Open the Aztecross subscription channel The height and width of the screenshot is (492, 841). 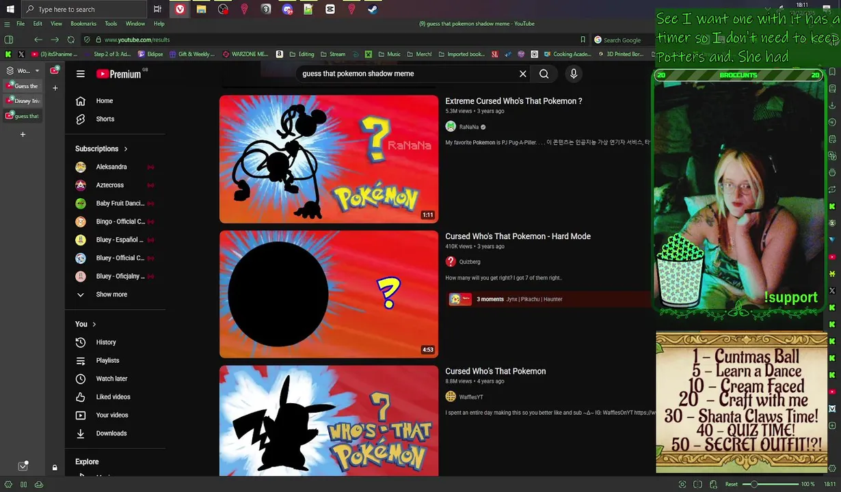116,185
